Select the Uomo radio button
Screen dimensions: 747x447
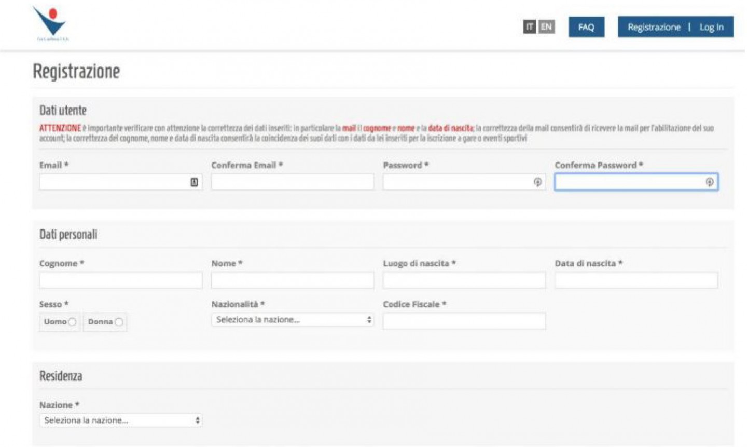pyautogui.click(x=72, y=322)
